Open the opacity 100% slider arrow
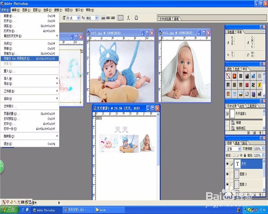Screen dimensions: 268x214 coord(263,149)
